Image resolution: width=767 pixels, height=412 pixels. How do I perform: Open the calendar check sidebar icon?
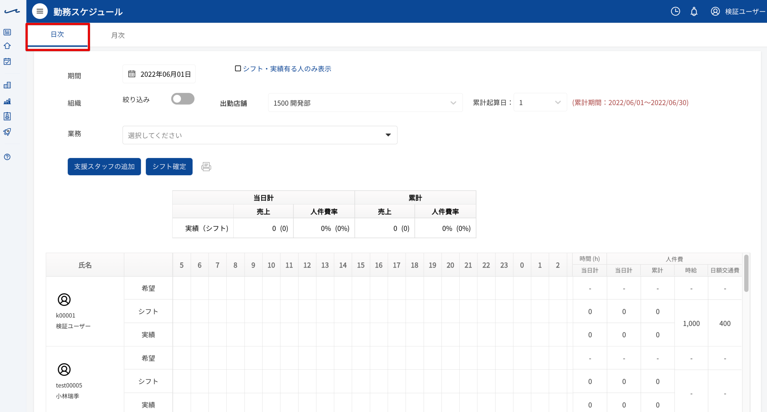point(7,61)
